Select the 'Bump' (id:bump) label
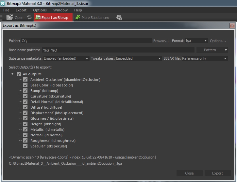Image resolution: width=237 pixels, height=182 pixels. [x=44, y=91]
